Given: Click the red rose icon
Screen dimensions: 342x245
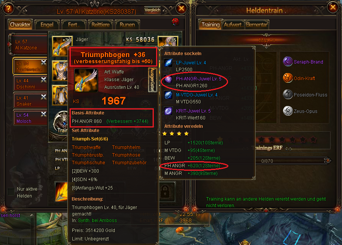Looking at the screenshot, I should [x=175, y=21].
